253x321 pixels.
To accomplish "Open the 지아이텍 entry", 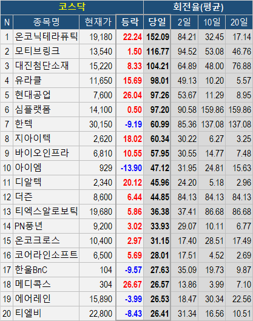I will 33,138.
